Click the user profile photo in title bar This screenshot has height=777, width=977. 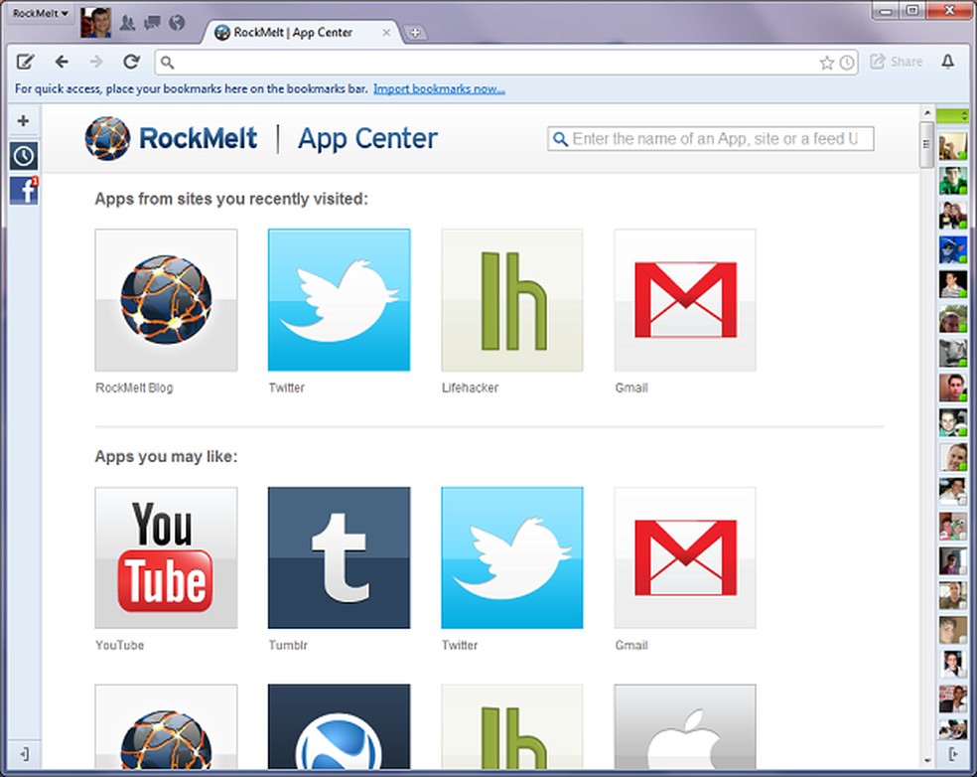pyautogui.click(x=96, y=23)
